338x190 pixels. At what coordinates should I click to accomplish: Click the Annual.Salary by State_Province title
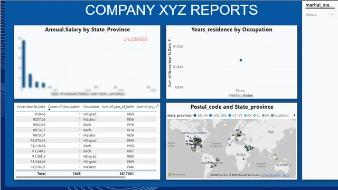coord(87,30)
